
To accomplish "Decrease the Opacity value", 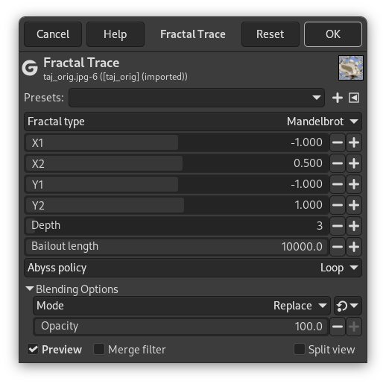I will click(x=338, y=327).
